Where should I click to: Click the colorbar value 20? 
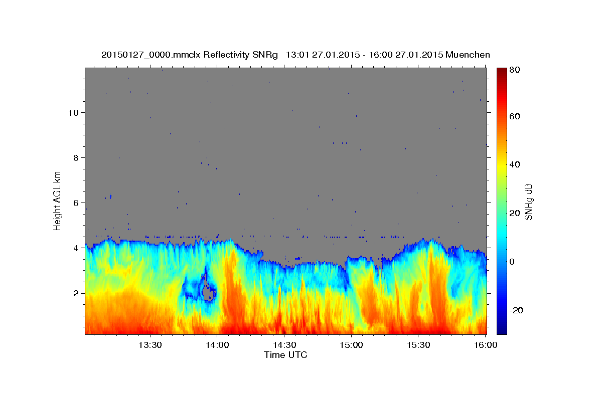(516, 213)
